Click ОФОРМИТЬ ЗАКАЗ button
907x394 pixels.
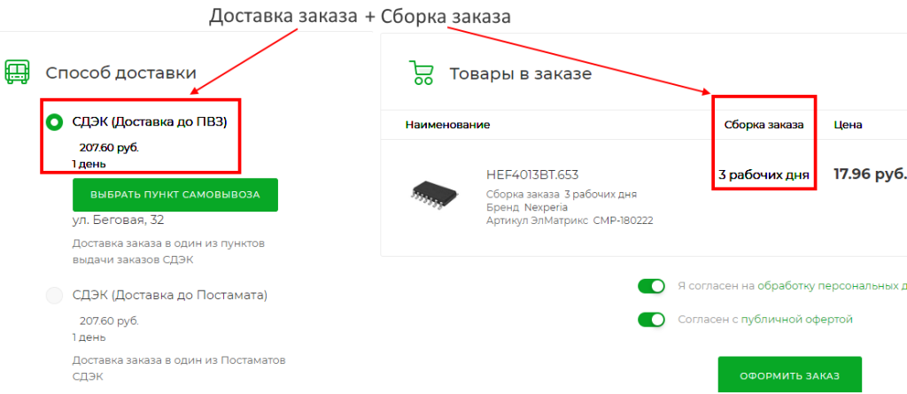pyautogui.click(x=789, y=376)
